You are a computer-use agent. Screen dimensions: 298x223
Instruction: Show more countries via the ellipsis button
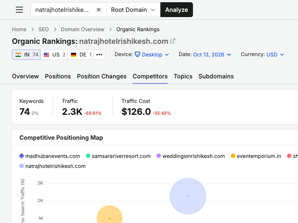99,55
